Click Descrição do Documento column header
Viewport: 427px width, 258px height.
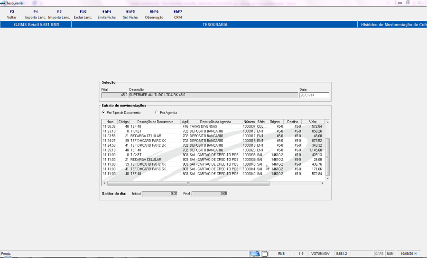pos(155,122)
